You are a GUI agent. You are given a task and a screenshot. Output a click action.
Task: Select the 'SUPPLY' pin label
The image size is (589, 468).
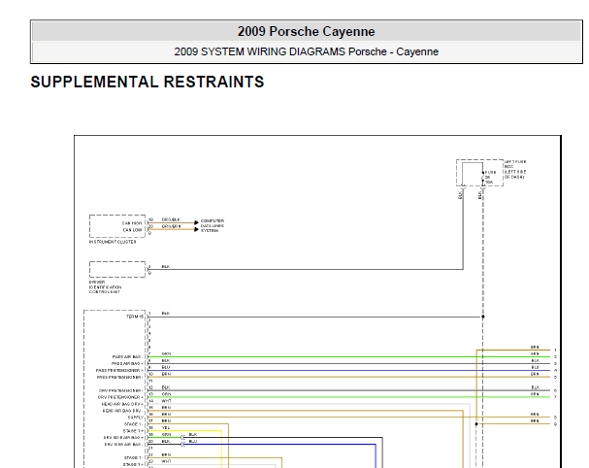136,418
